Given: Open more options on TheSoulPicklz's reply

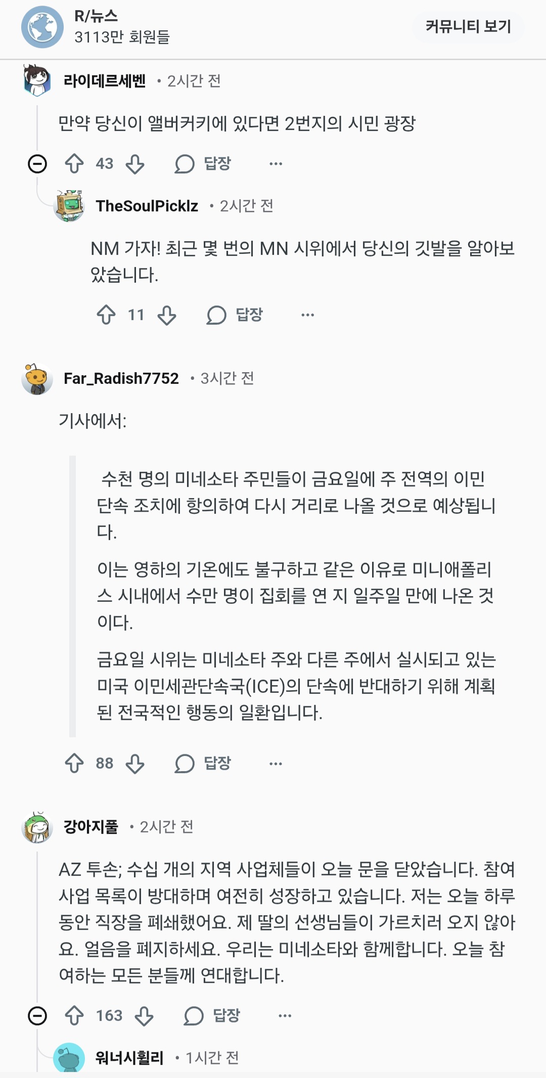Looking at the screenshot, I should click(308, 315).
